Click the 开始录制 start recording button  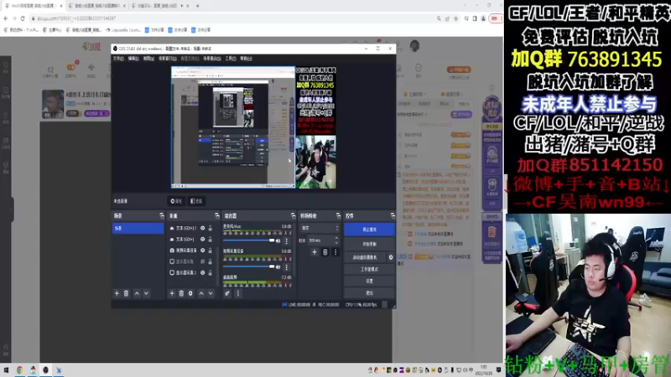pos(369,244)
